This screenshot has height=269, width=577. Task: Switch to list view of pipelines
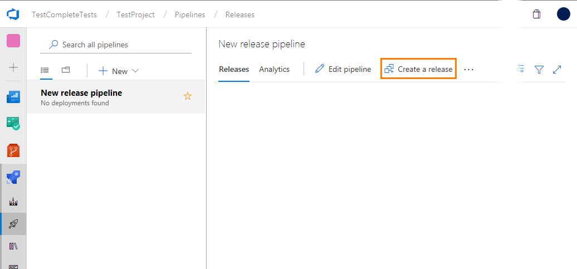tap(45, 70)
